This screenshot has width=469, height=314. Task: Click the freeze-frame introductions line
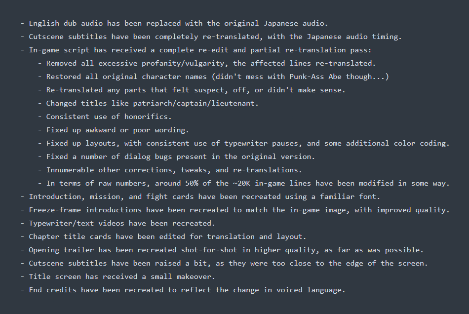pyautogui.click(x=239, y=210)
